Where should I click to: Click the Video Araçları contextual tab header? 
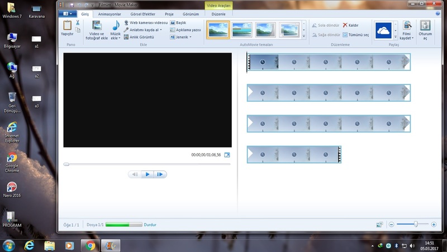[218, 6]
